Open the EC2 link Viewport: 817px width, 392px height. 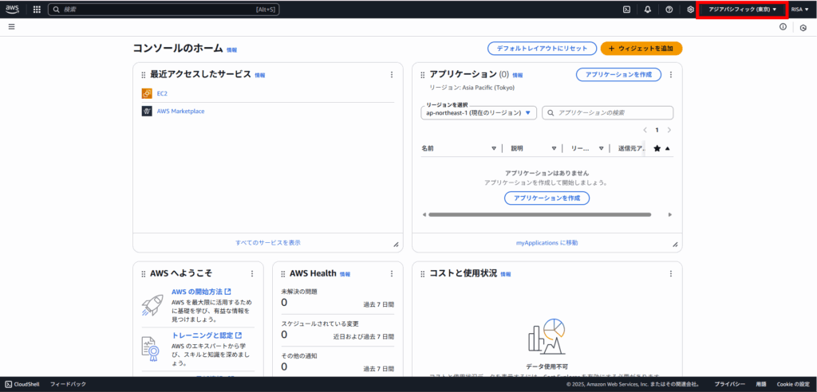[162, 94]
